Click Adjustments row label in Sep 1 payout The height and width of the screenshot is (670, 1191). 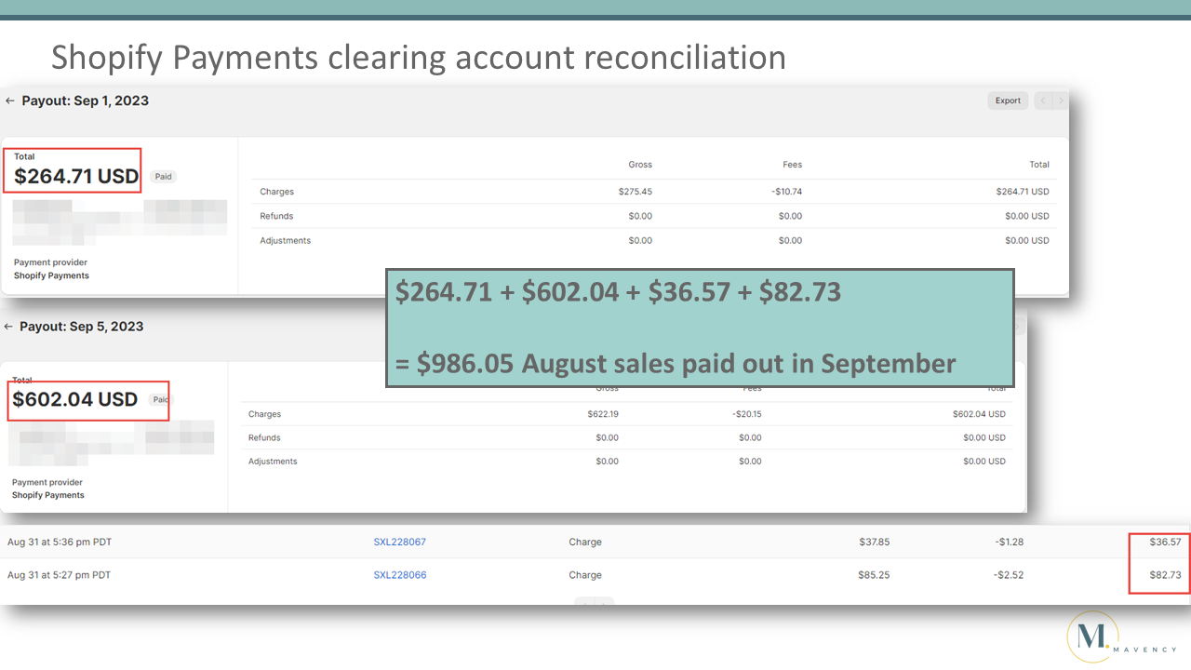point(286,240)
